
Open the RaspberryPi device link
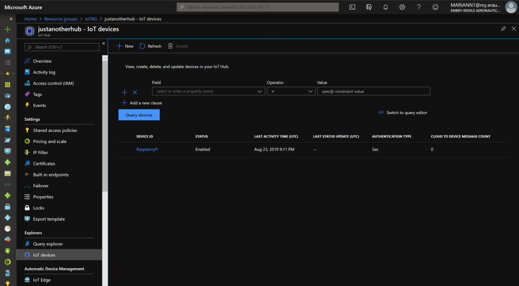[x=147, y=150]
